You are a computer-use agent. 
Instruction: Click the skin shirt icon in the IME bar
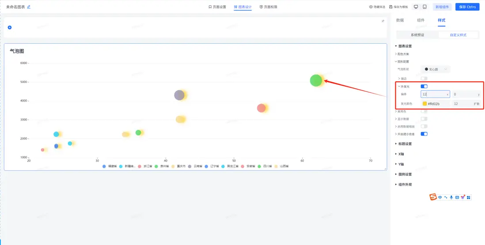click(x=463, y=197)
